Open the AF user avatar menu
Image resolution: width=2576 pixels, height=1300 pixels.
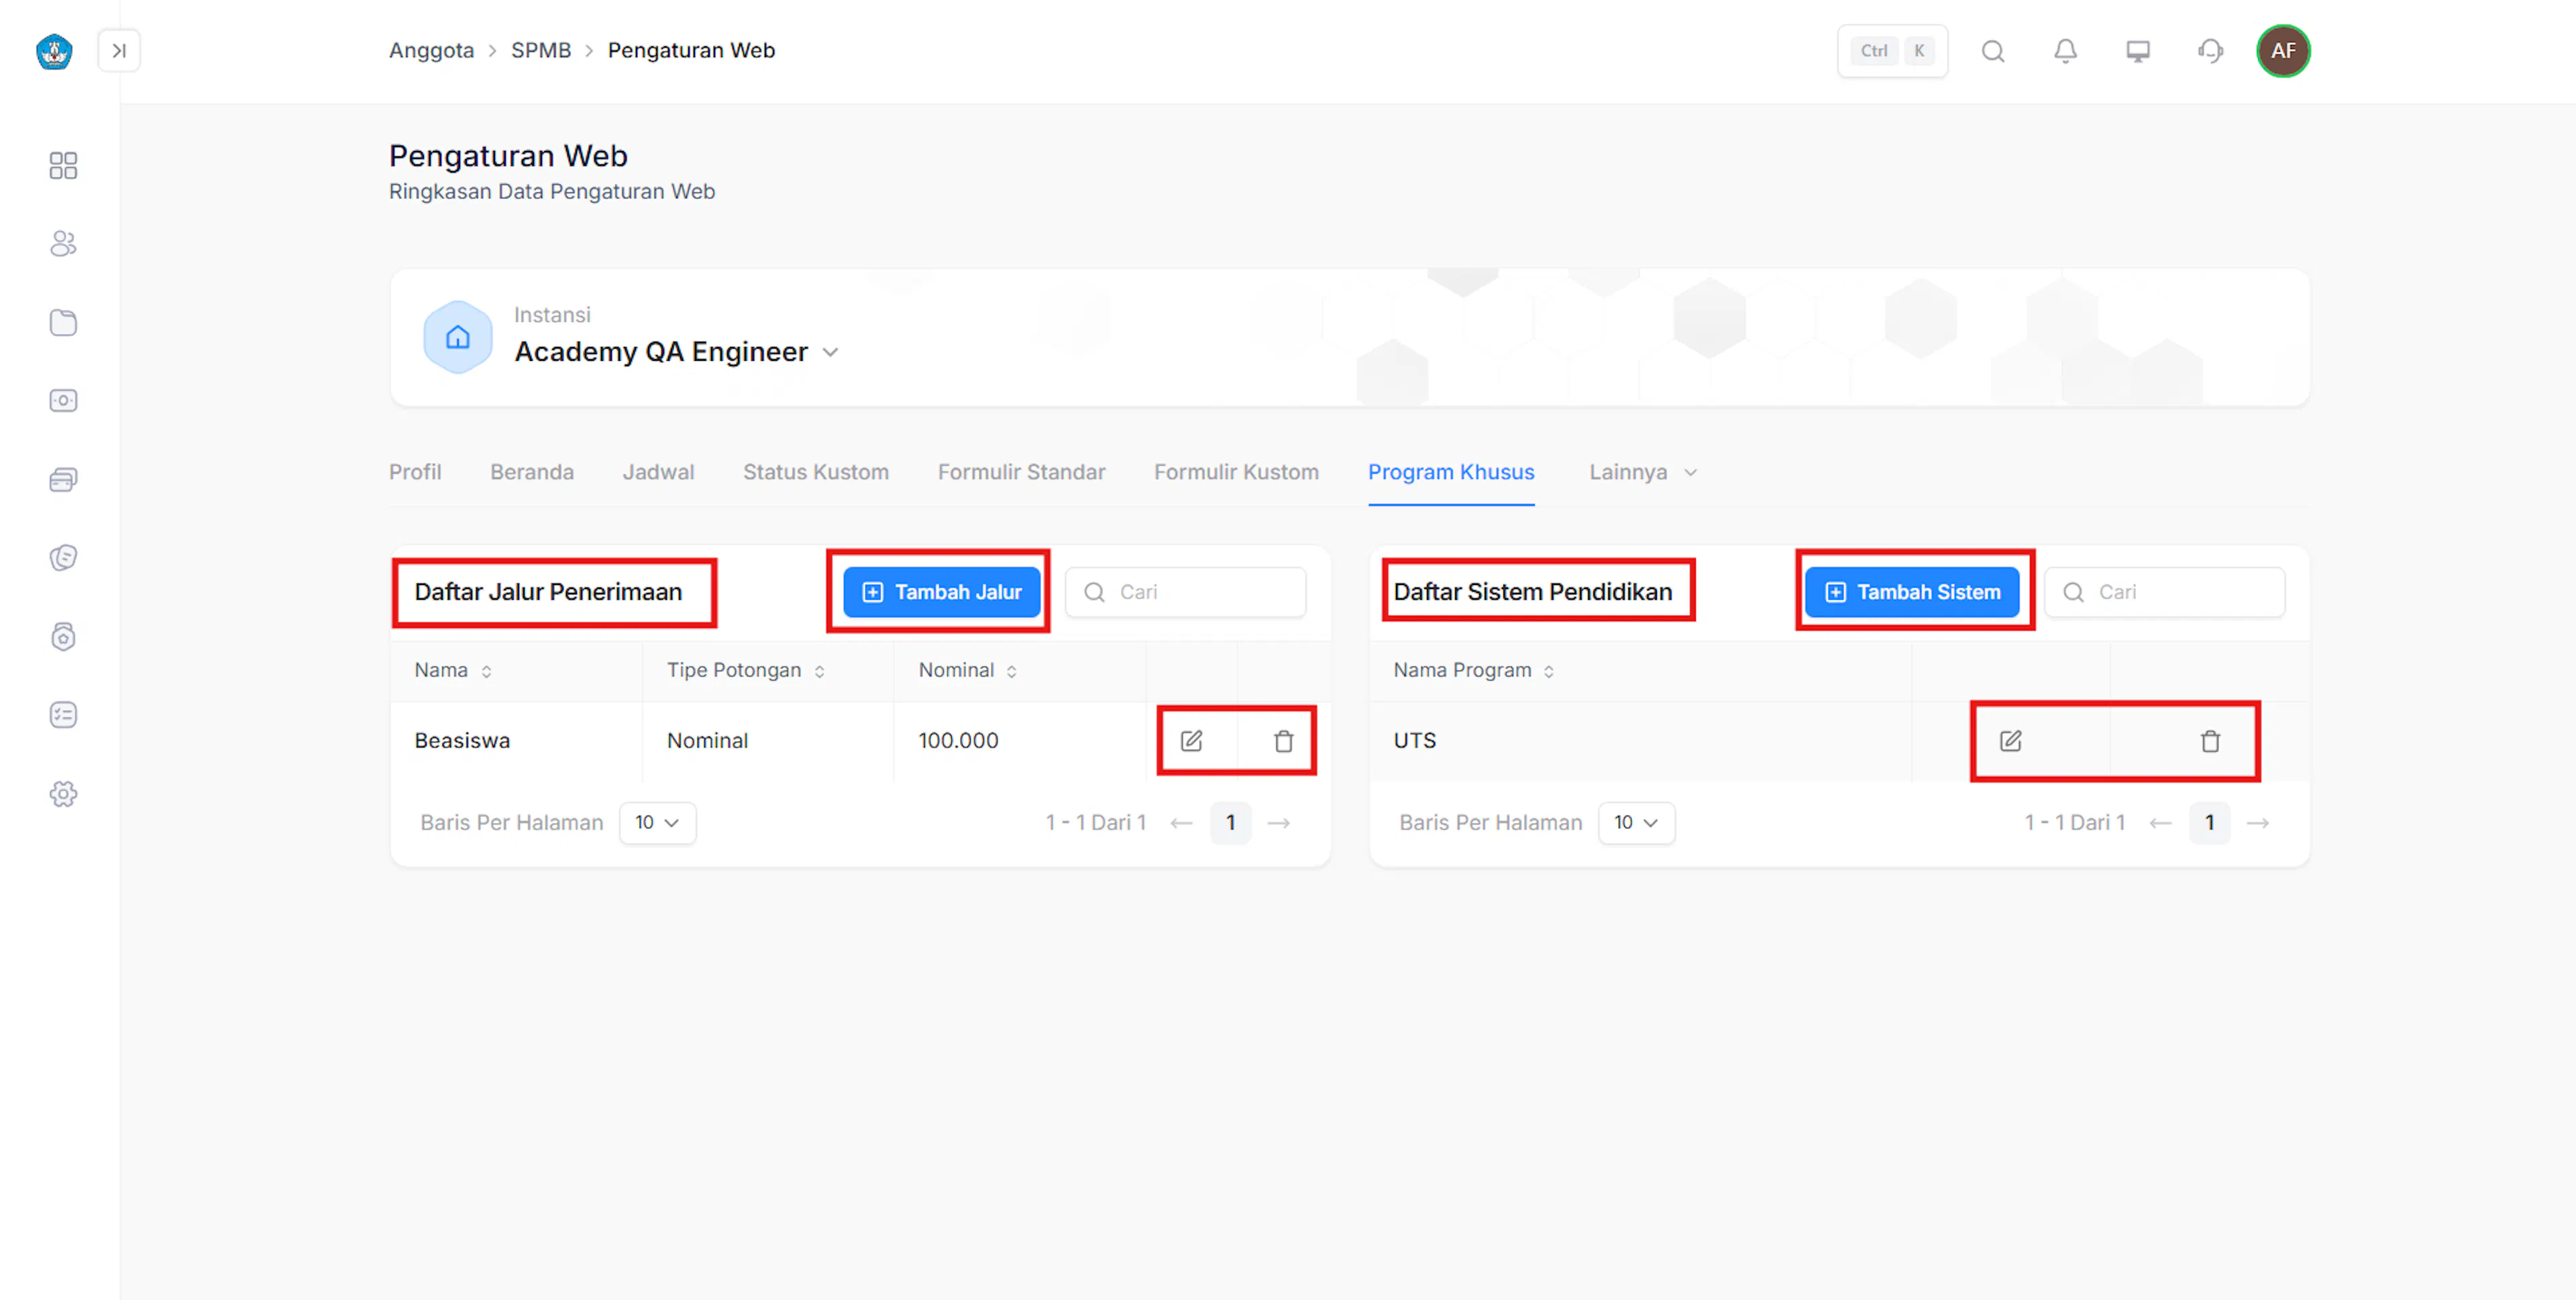pyautogui.click(x=2283, y=51)
